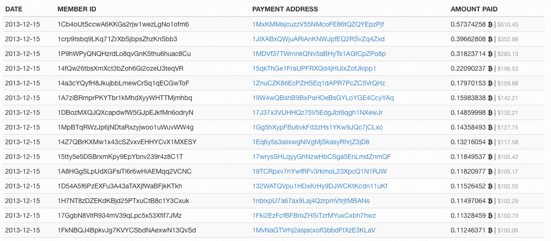Viewport: 551px width, 241px height.
Task: Click the Bitcoin symbol next to 0.11246371
Action: tap(490, 231)
